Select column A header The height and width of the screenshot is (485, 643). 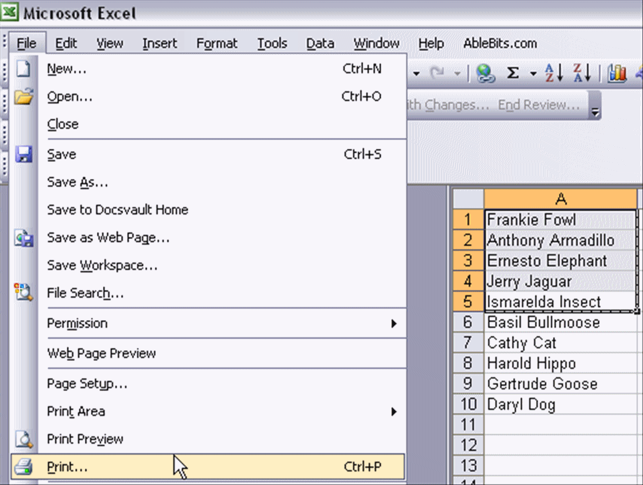pyautogui.click(x=561, y=199)
